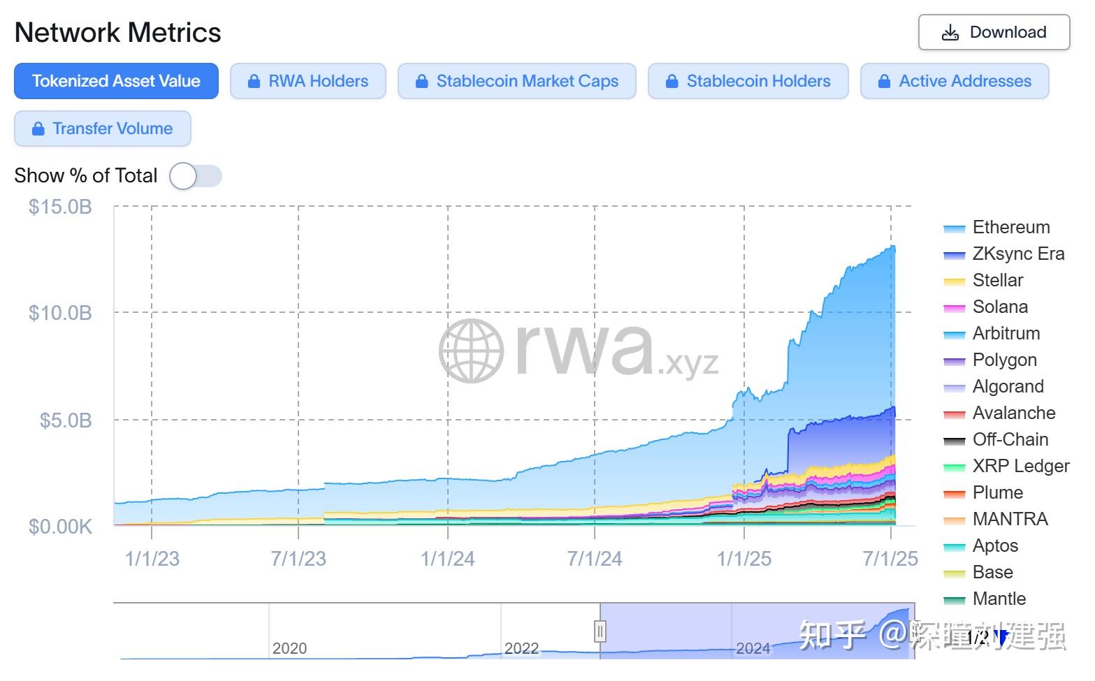The image size is (1095, 681).
Task: Click the range selector left handle
Action: [600, 631]
